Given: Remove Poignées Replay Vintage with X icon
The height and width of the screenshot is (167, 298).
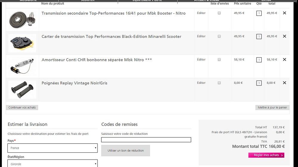Looking at the screenshot, I should point(284,83).
